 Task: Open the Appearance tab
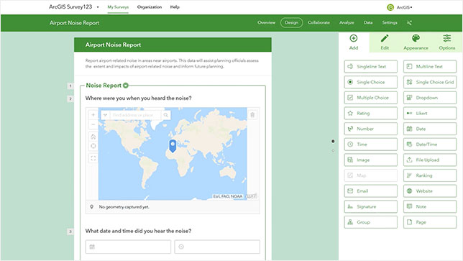click(x=416, y=42)
